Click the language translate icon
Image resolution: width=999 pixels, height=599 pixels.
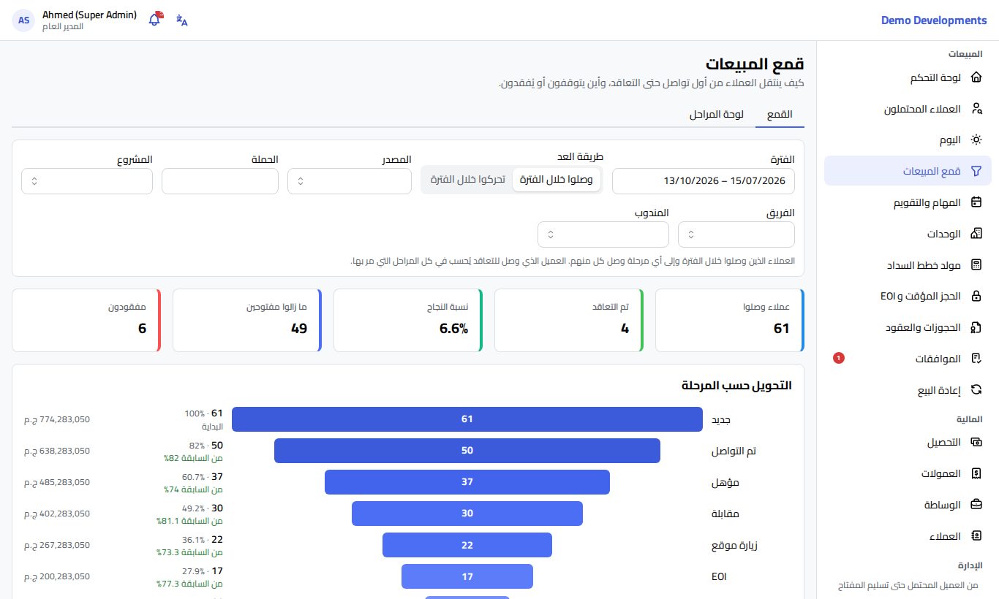182,20
